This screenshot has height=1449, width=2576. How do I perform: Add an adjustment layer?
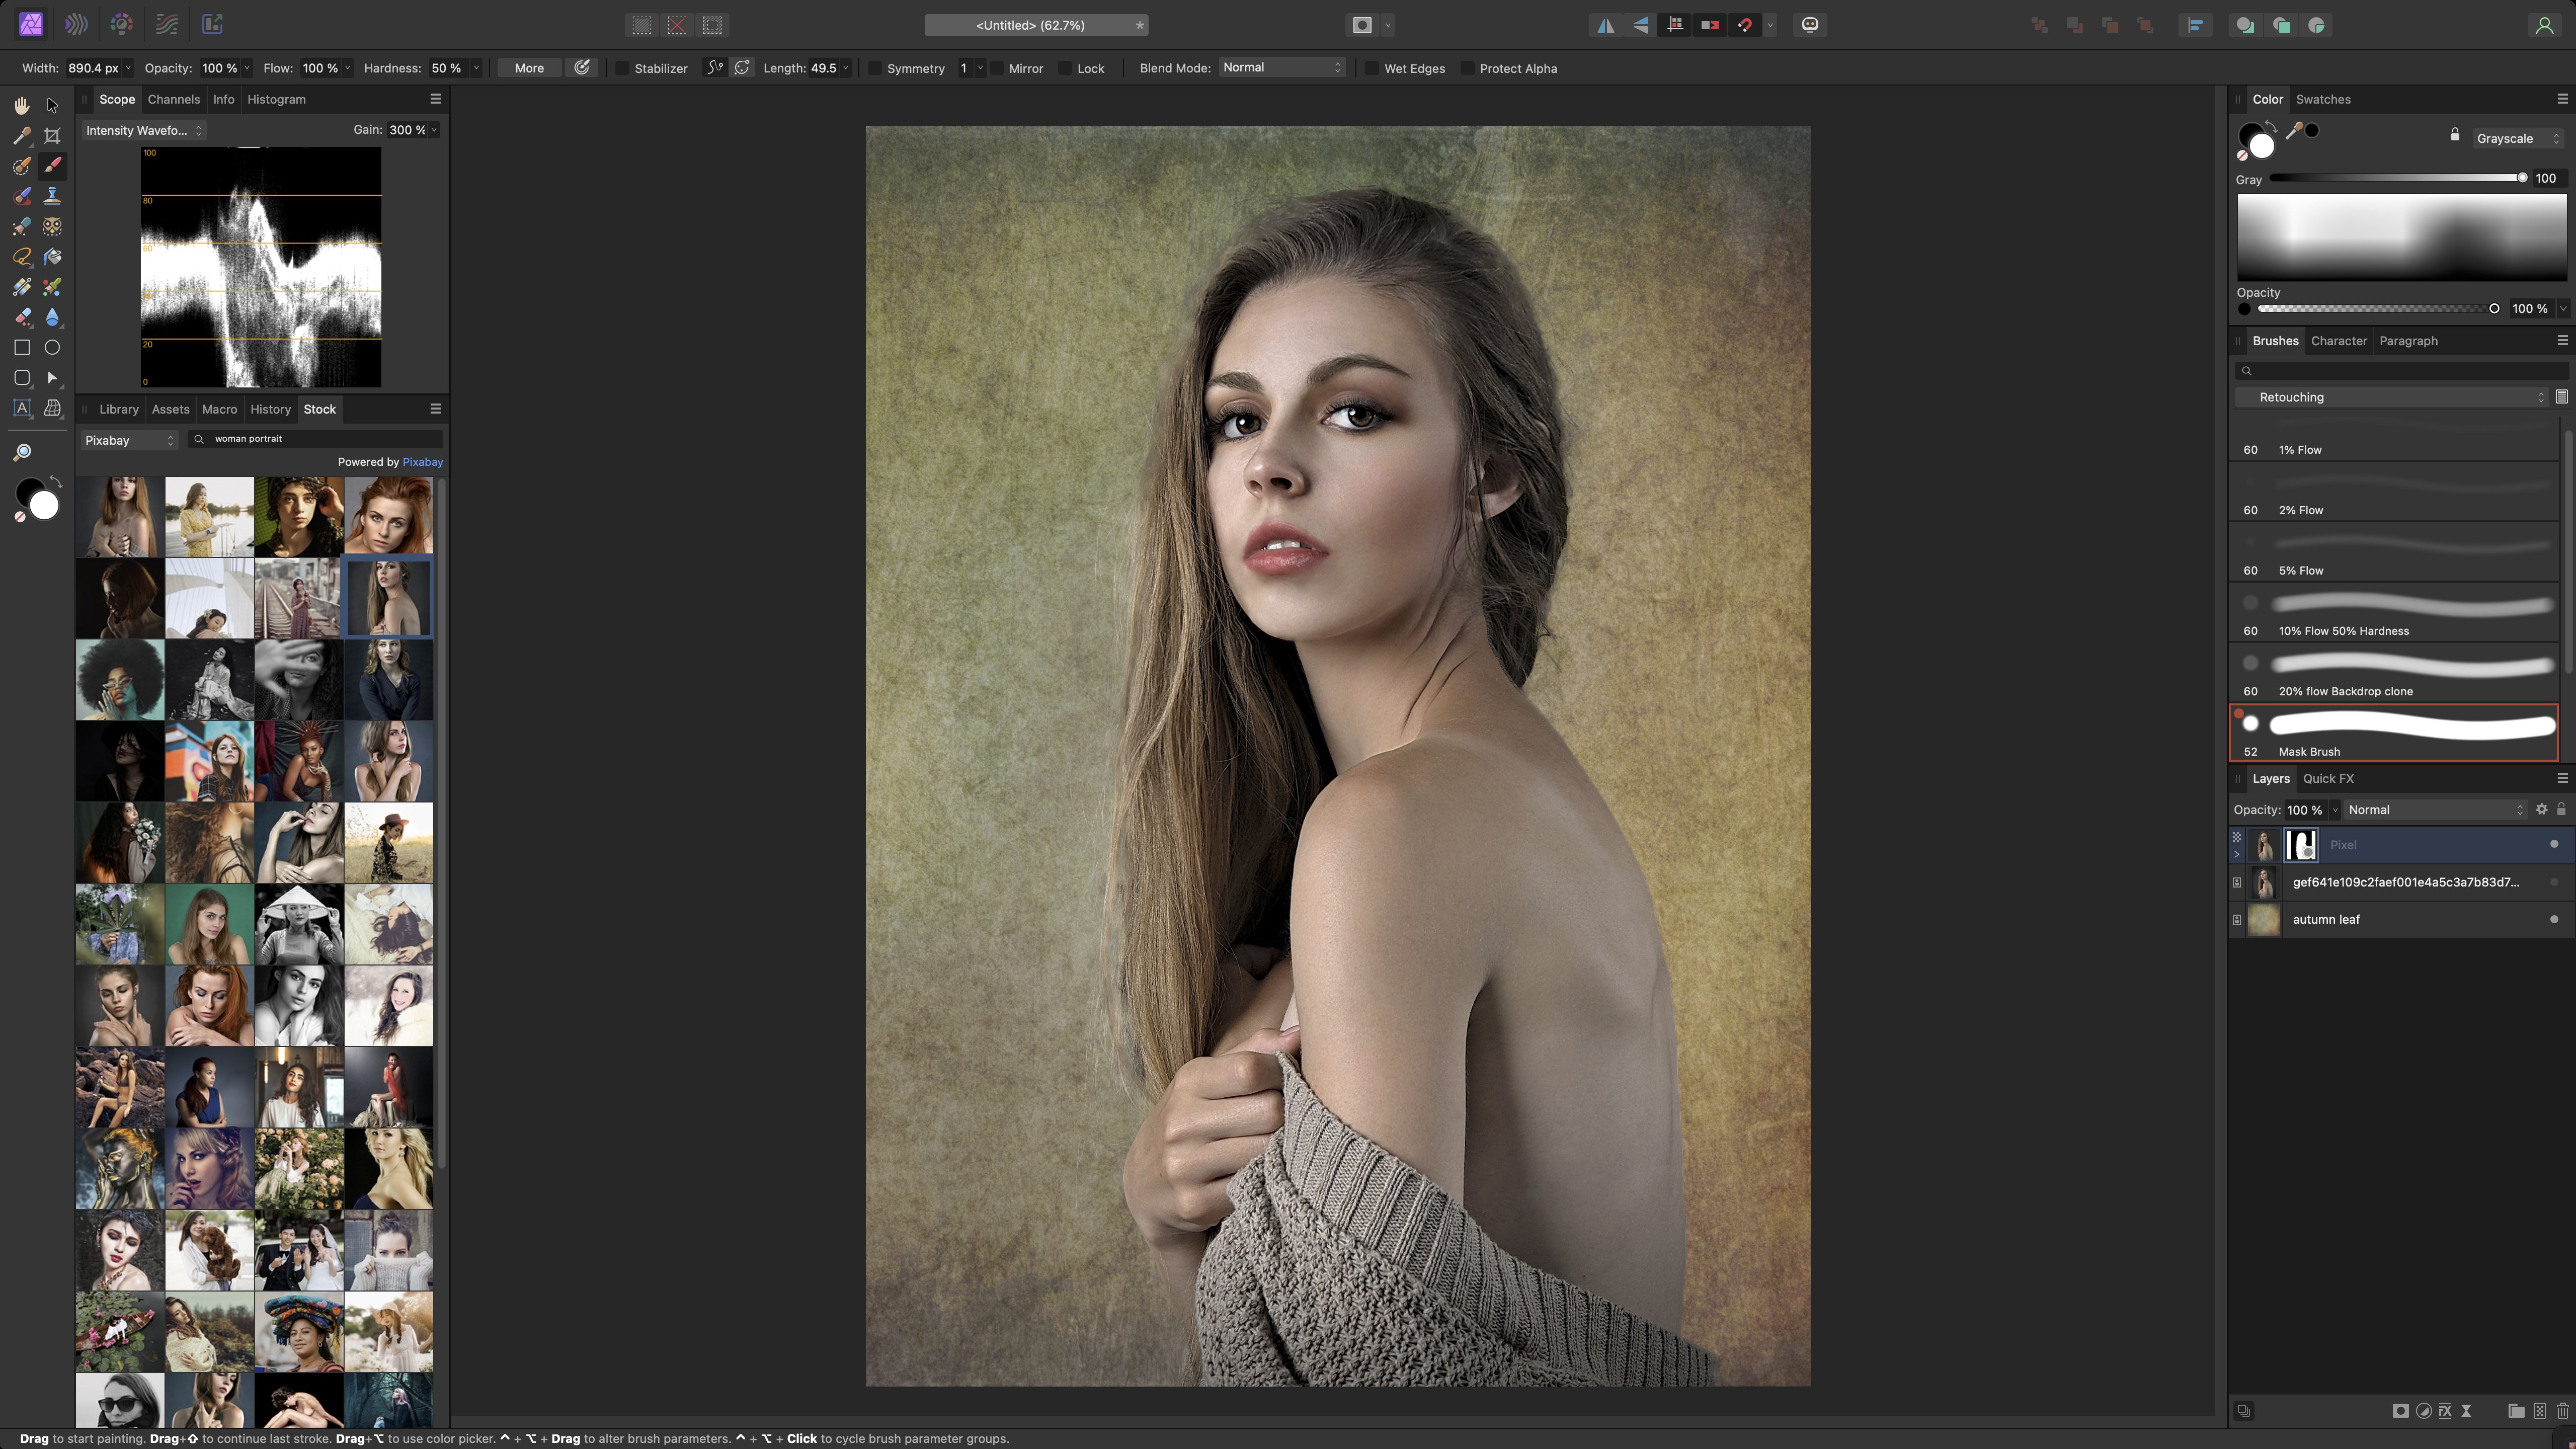2423,1411
